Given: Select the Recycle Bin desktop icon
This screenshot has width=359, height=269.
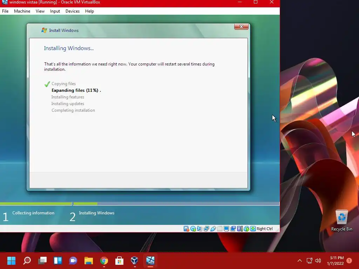Looking at the screenshot, I should coord(341,220).
